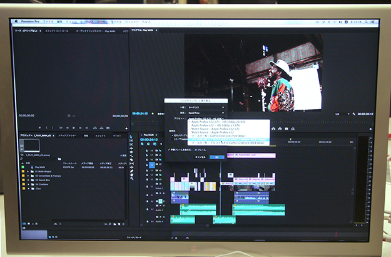This screenshot has width=391, height=257.
Task: Select the Pen tool
Action: tap(131, 171)
